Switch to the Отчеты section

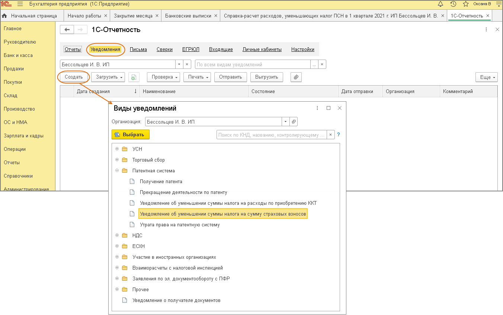[x=73, y=49]
